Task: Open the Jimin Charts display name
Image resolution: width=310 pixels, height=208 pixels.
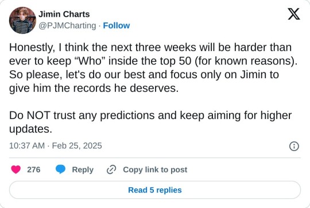Action: click(64, 14)
